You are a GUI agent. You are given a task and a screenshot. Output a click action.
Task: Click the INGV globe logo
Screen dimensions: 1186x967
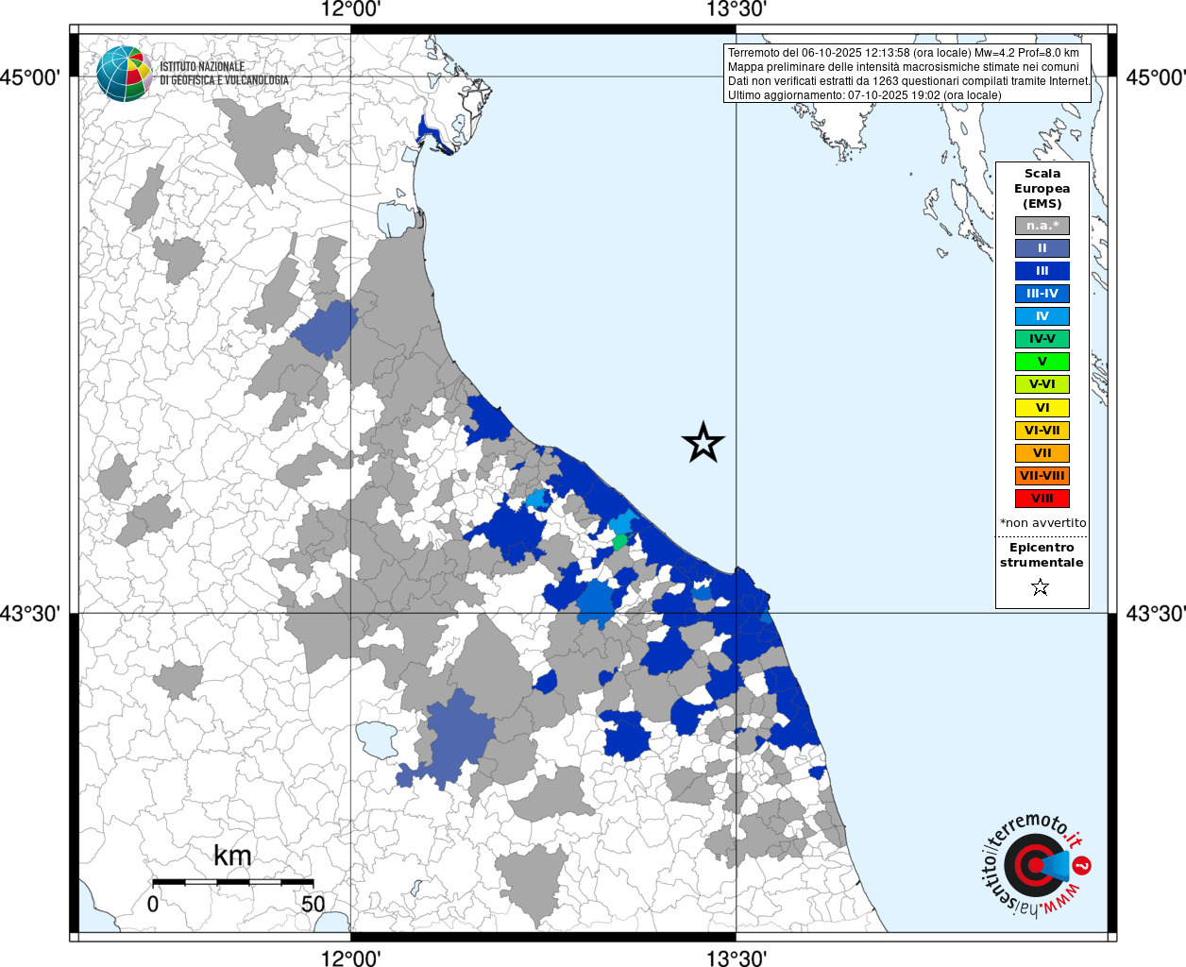tap(124, 73)
